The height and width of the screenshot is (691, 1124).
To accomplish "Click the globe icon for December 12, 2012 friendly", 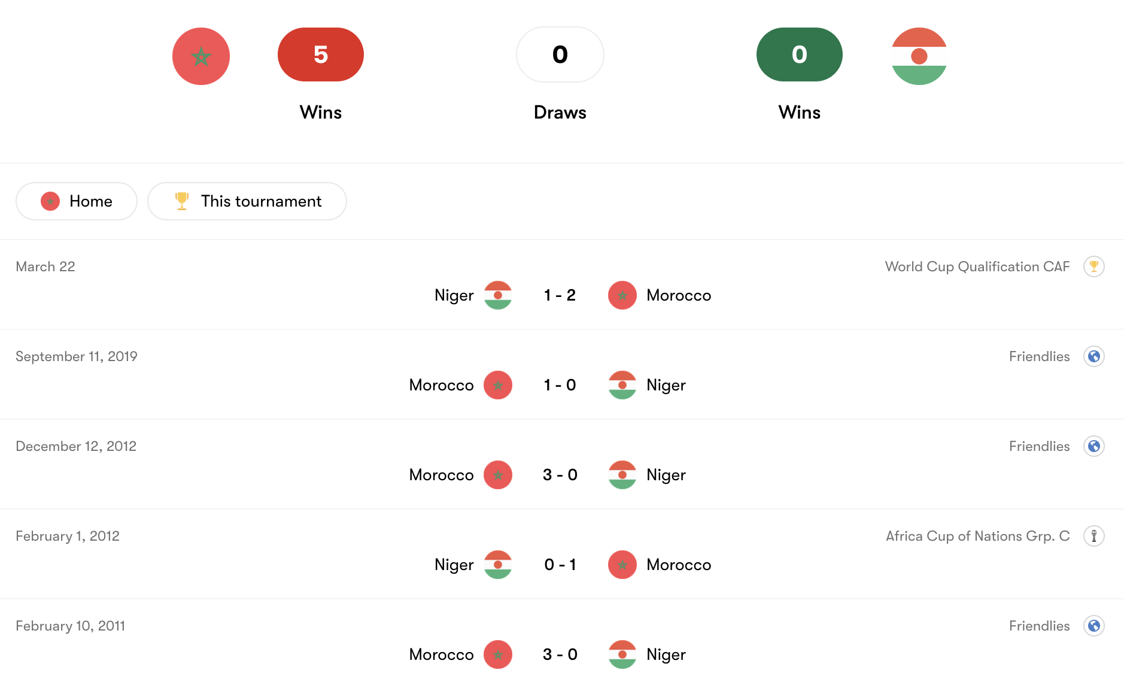I will tap(1093, 446).
